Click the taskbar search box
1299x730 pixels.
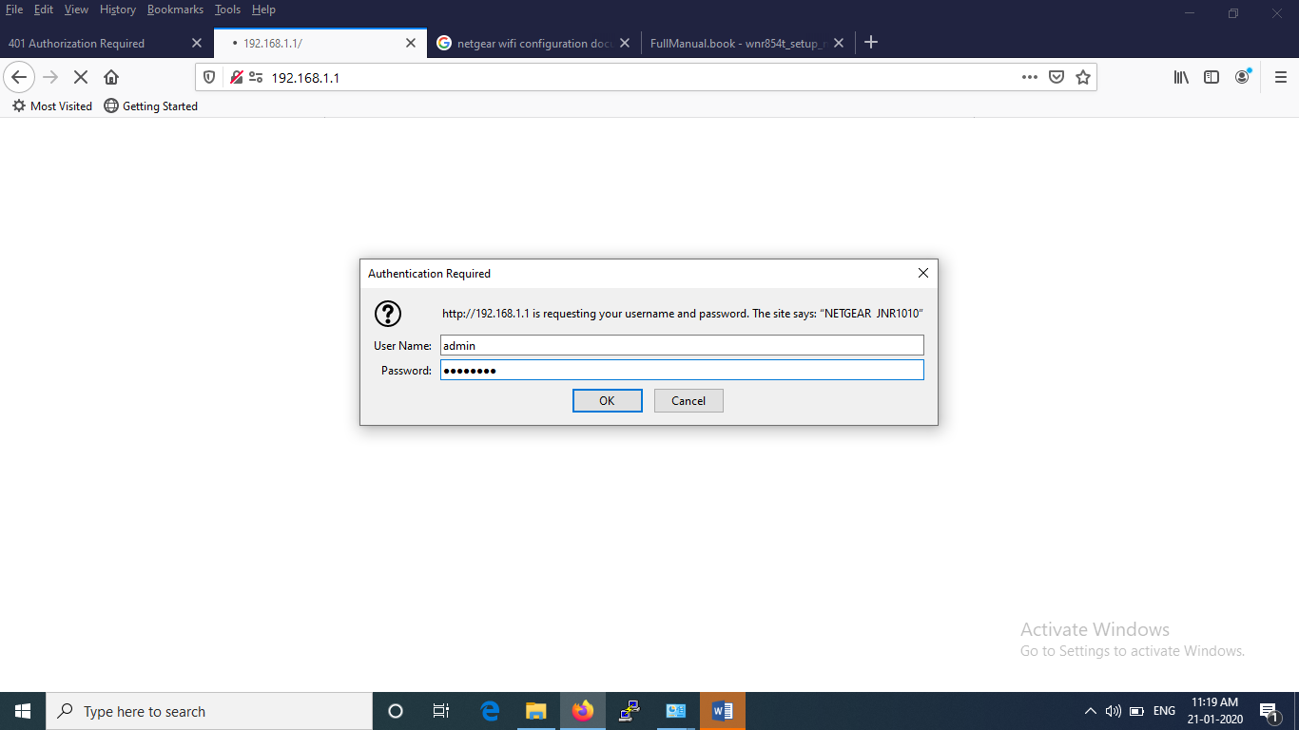click(x=209, y=711)
